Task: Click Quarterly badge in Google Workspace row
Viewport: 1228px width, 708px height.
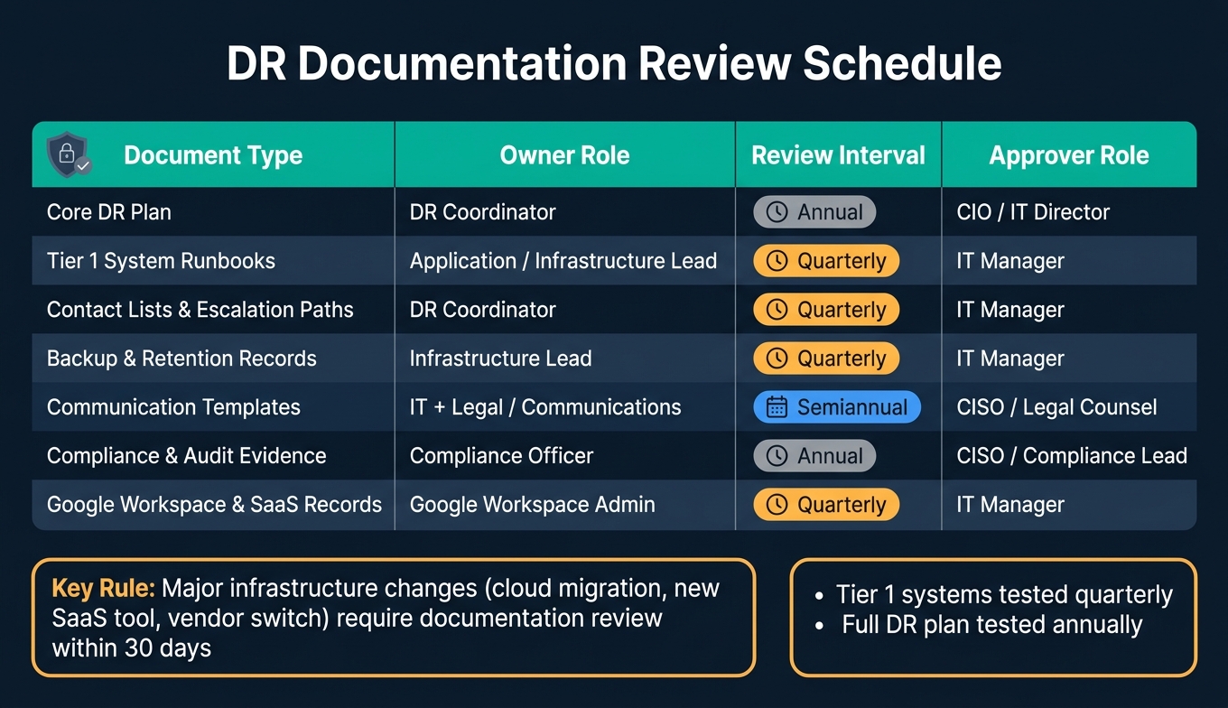Action: (x=827, y=505)
